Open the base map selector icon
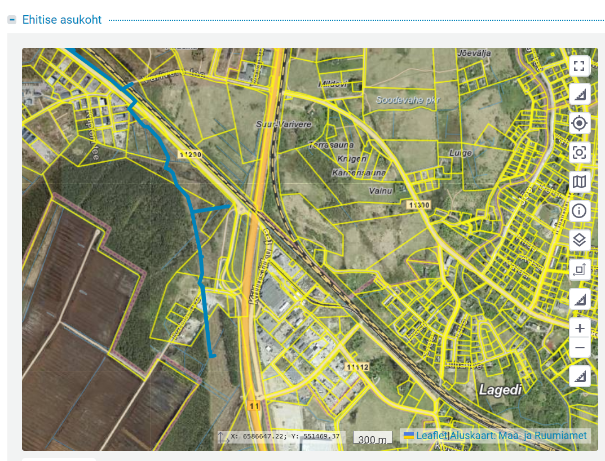The width and height of the screenshot is (605, 461). tap(579, 181)
